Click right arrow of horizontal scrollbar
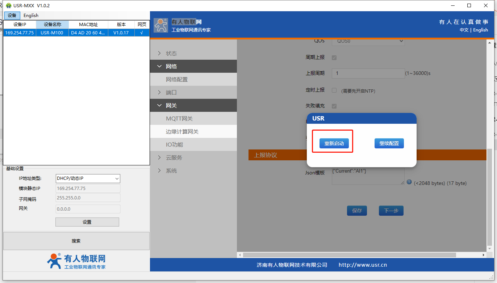497x283 pixels. click(484, 255)
